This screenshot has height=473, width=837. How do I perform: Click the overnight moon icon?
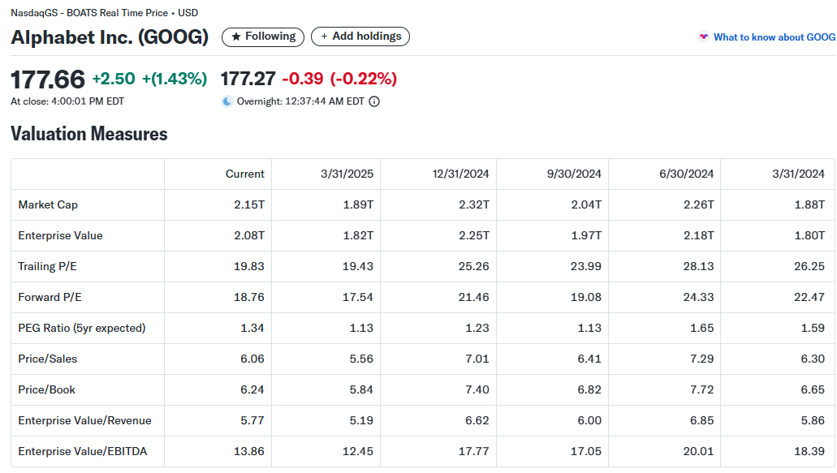coord(227,101)
